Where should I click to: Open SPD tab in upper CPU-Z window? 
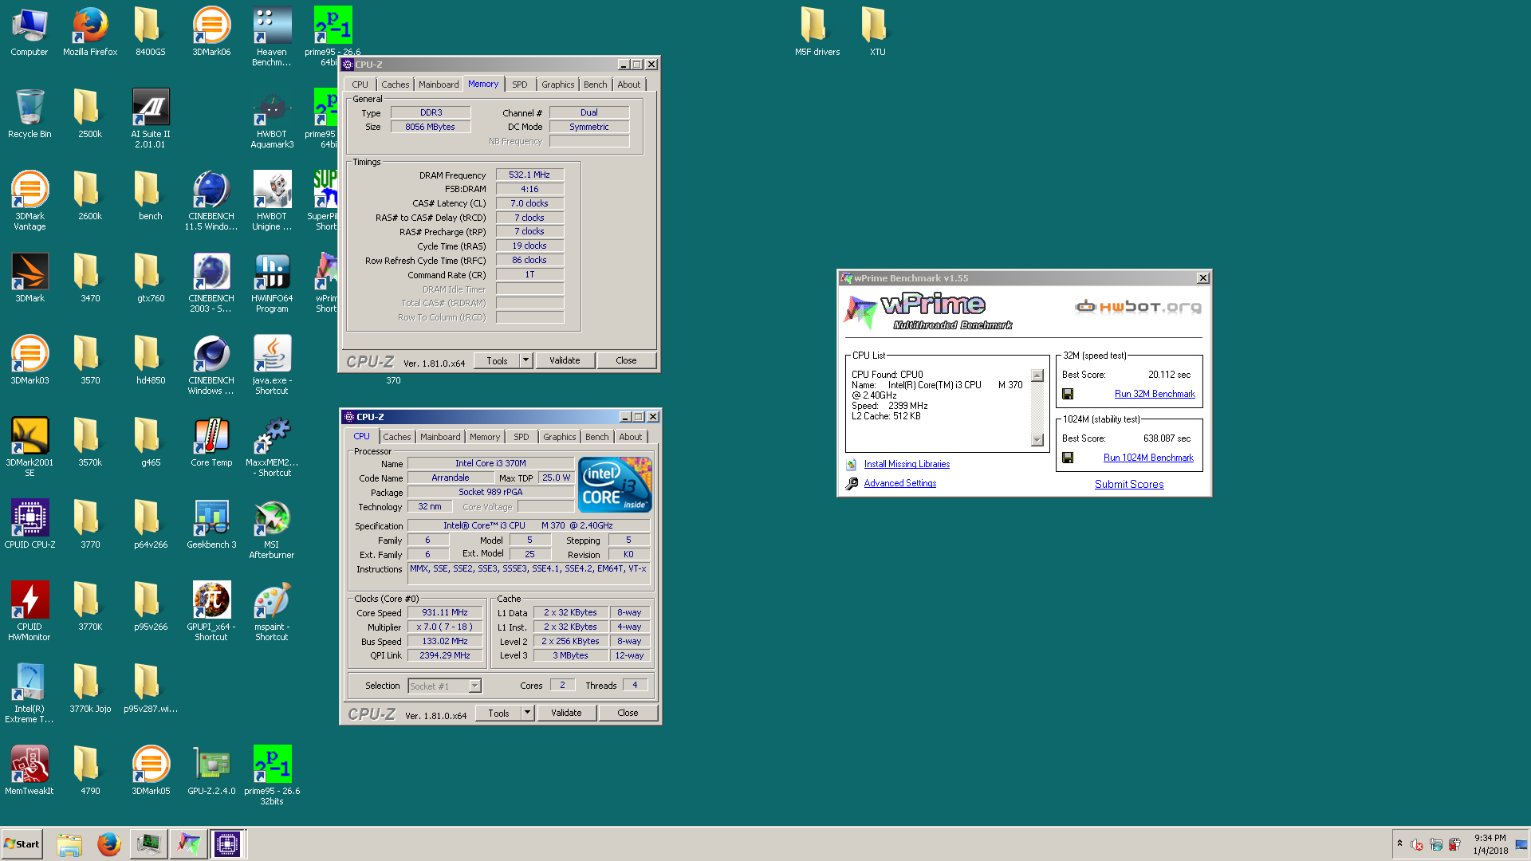[x=520, y=85]
